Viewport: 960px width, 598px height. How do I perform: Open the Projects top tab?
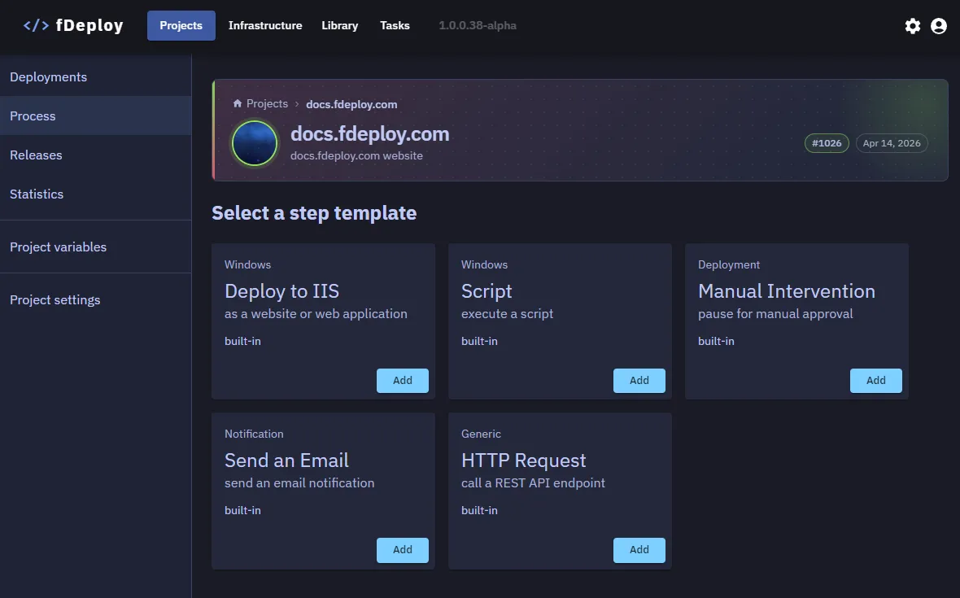181,26
